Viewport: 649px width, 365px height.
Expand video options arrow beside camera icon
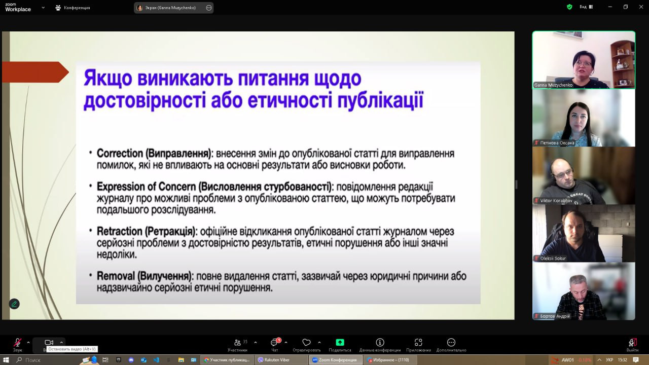[61, 342]
